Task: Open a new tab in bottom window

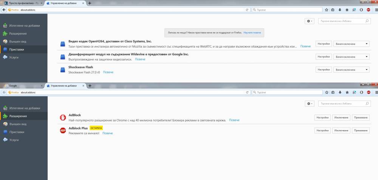Action: [90, 86]
